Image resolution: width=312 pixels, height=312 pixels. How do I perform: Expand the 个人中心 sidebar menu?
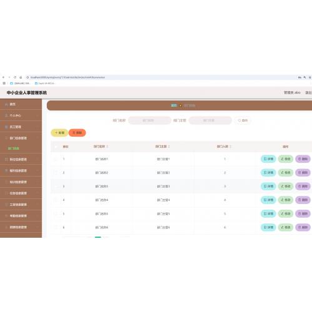tap(21, 115)
